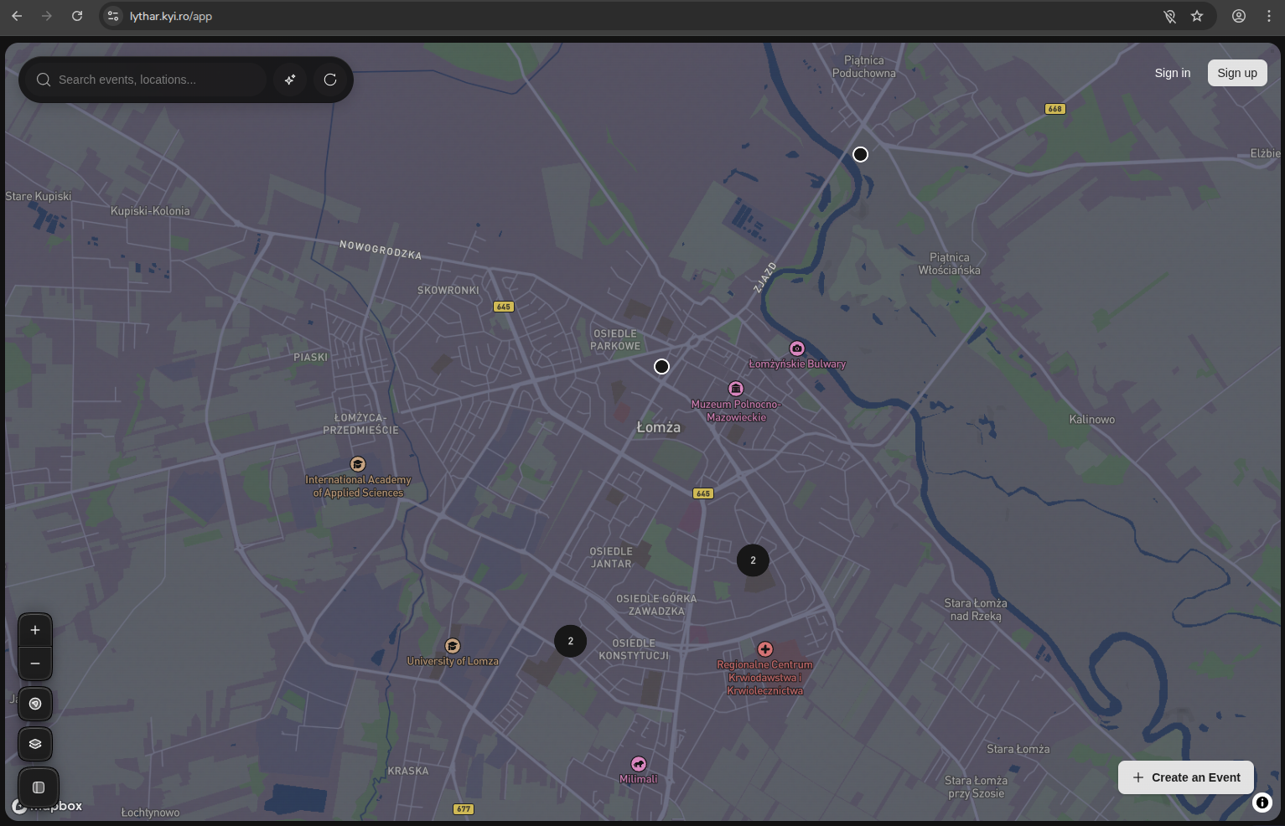This screenshot has height=826, width=1285.
Task: Click the Sign in link
Action: 1172,73
